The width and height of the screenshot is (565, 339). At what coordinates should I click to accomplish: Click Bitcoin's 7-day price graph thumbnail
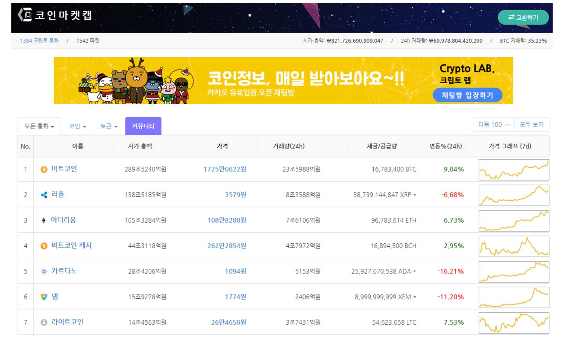[514, 169]
